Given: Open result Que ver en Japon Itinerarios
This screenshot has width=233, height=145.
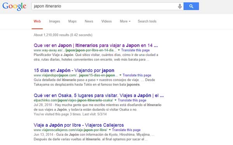Looking at the screenshot, I should click(x=96, y=45).
